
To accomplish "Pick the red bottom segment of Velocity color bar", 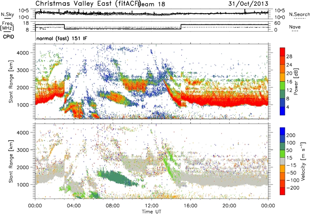I will point(282,191).
